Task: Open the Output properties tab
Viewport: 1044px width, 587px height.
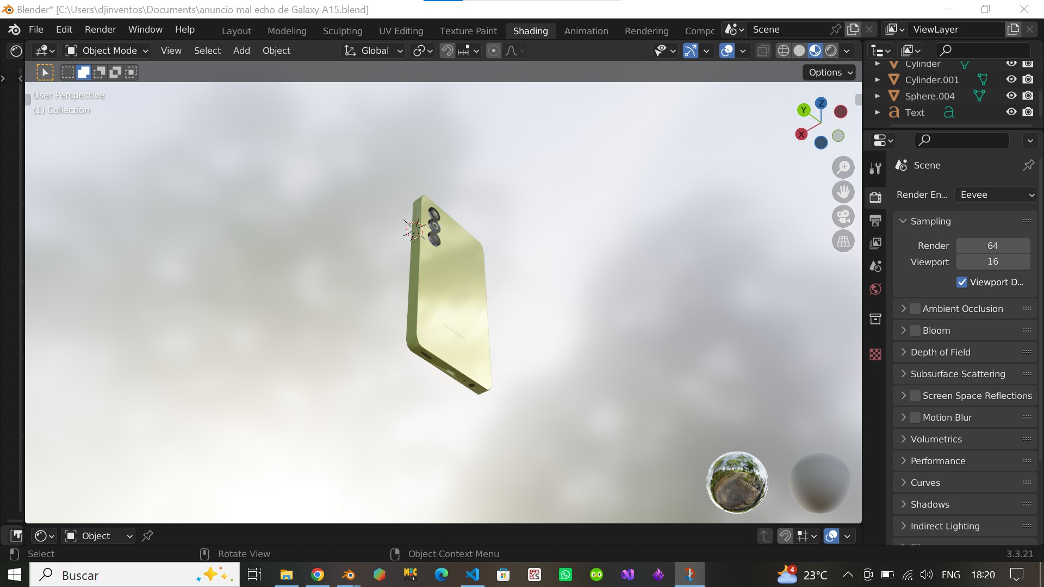Action: click(875, 220)
